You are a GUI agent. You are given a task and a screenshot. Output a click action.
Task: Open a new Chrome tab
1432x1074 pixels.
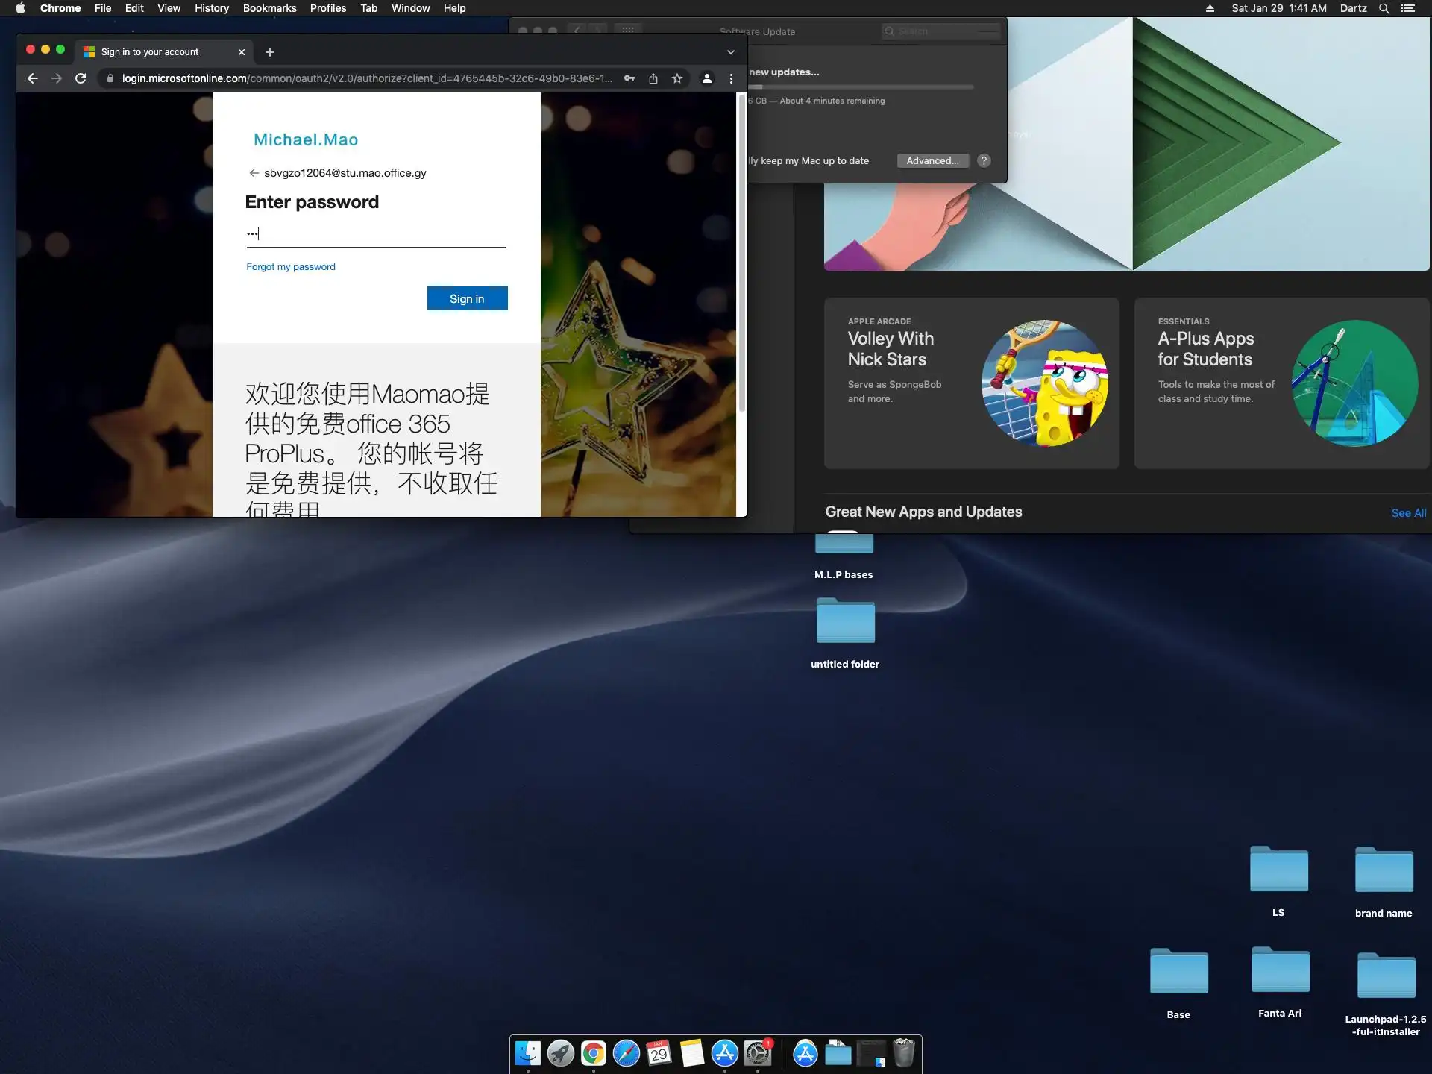point(270,52)
